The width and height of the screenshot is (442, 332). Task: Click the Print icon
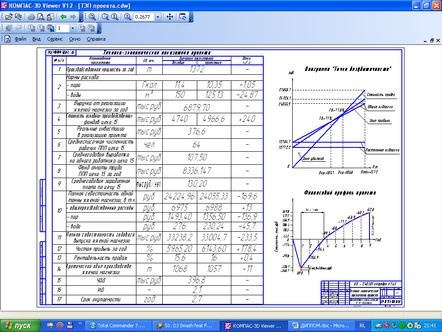click(31, 17)
